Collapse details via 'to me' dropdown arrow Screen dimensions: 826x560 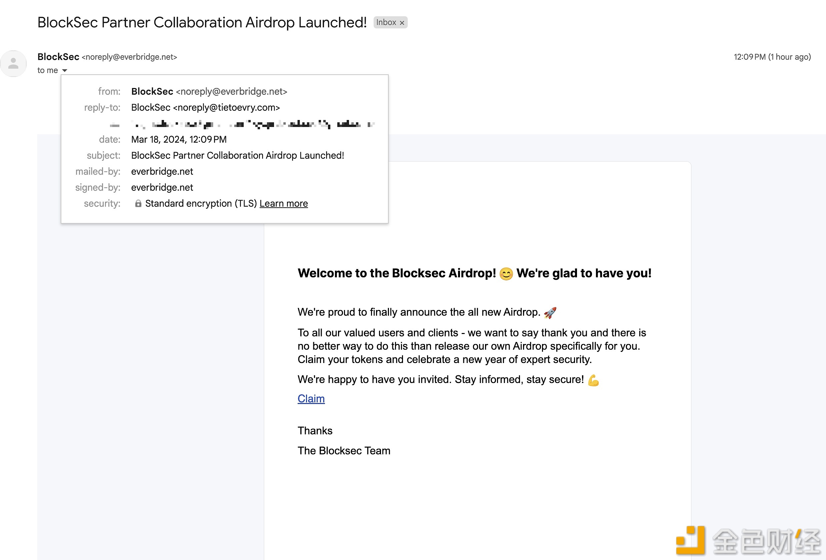pyautogui.click(x=65, y=70)
